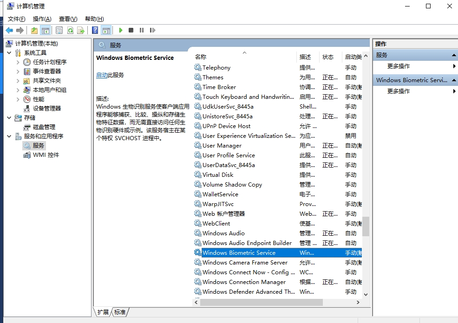
Task: Select 共享文件夹 in the tree
Action: (47, 81)
